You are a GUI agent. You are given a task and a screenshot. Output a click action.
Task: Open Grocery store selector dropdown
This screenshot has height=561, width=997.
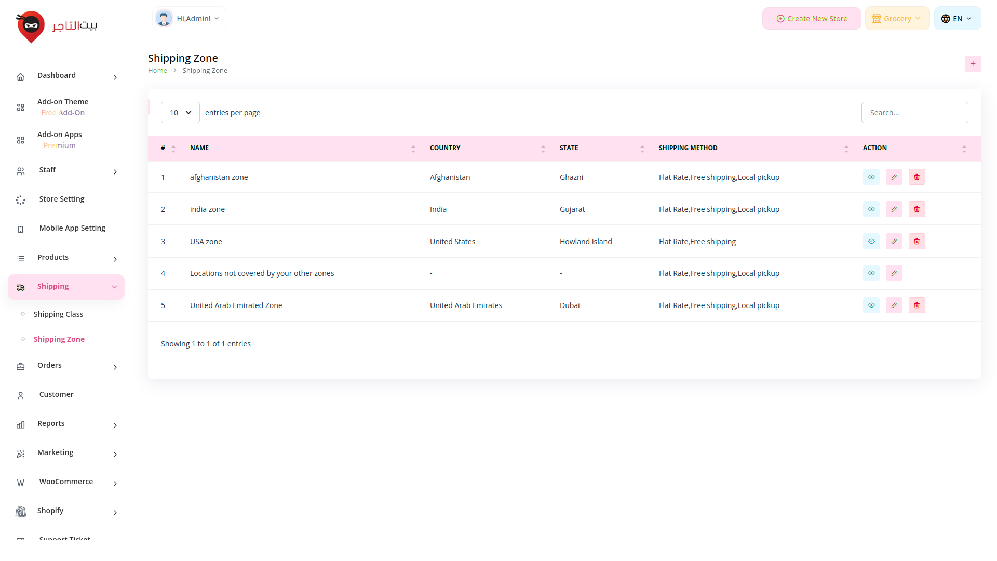(x=897, y=19)
